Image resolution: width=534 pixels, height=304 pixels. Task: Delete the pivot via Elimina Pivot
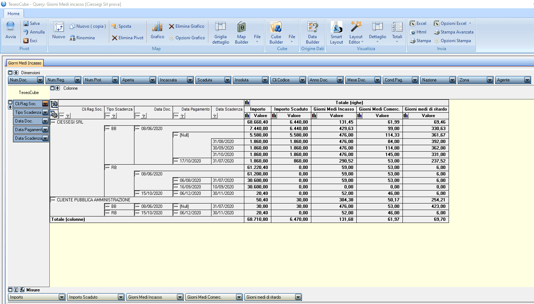(x=128, y=38)
